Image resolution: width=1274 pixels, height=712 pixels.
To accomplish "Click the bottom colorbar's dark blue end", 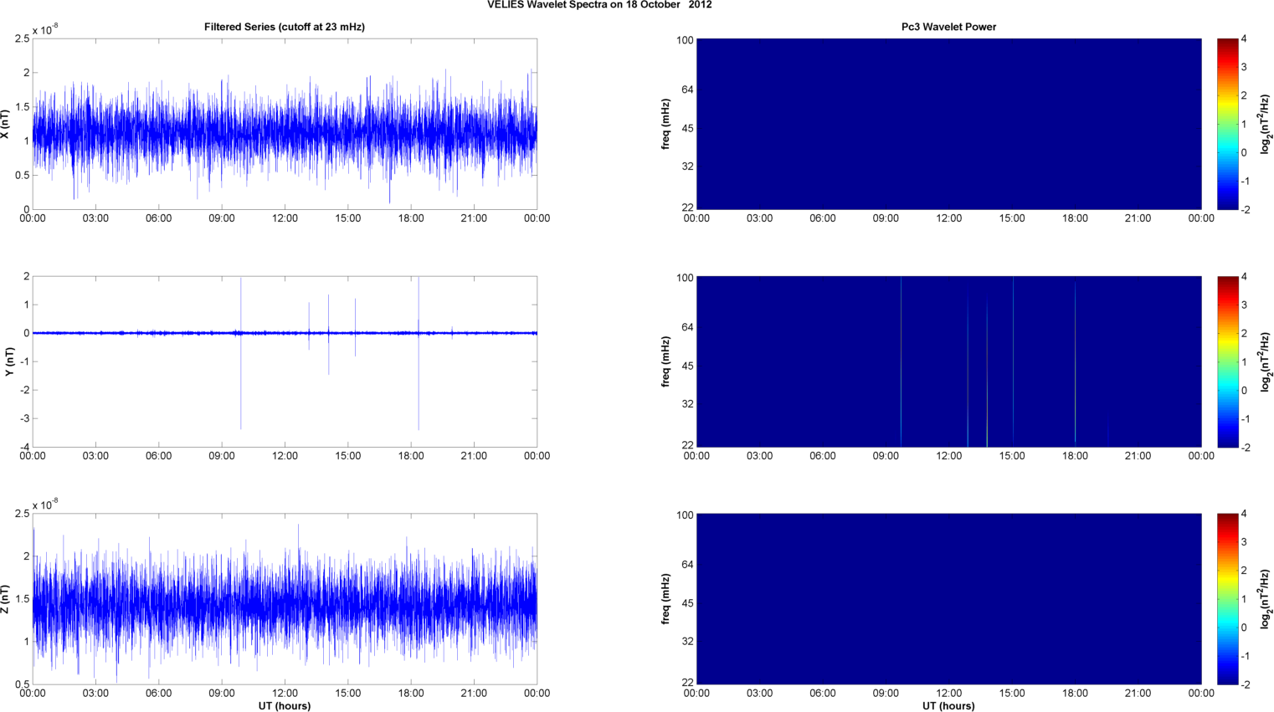I will (1227, 676).
